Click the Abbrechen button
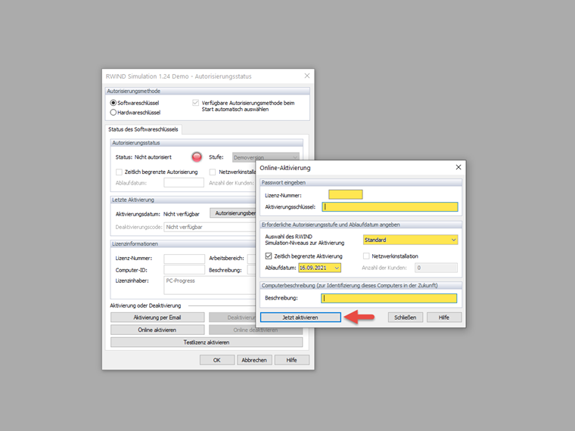Screen dimensions: 575x431 [254, 360]
